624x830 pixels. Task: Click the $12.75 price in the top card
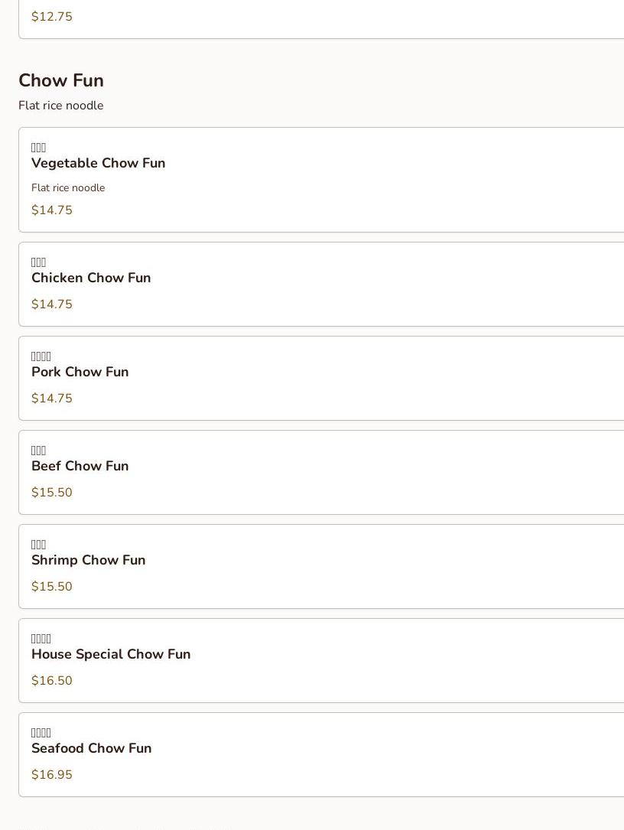52,17
